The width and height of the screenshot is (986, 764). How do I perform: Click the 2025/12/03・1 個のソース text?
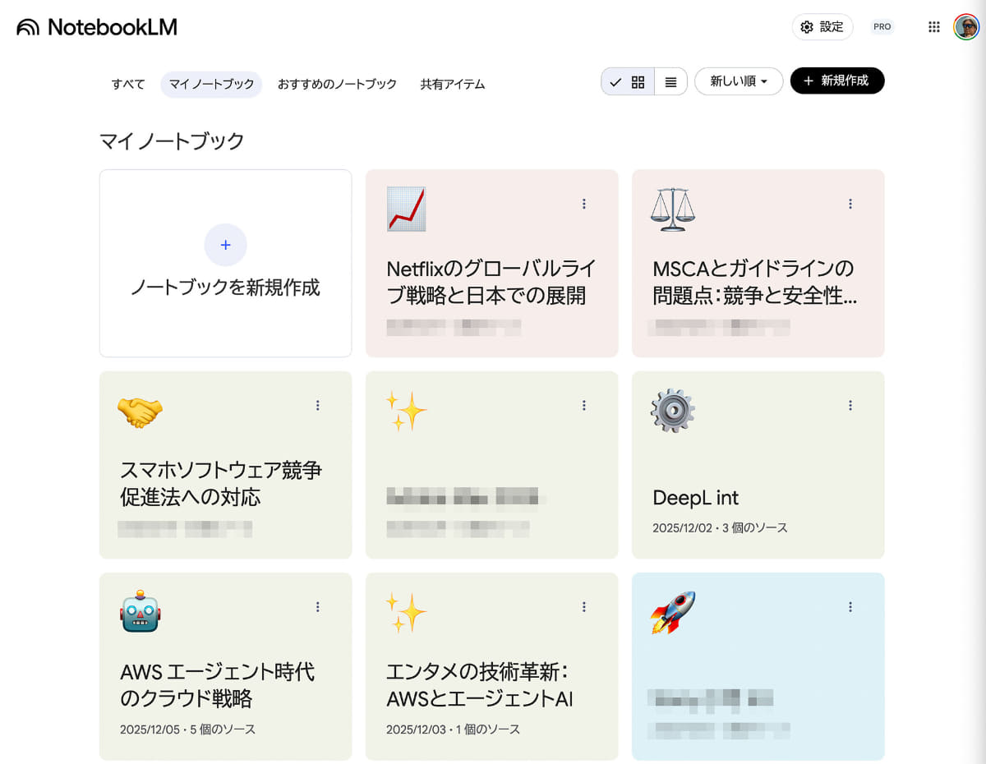tap(453, 729)
